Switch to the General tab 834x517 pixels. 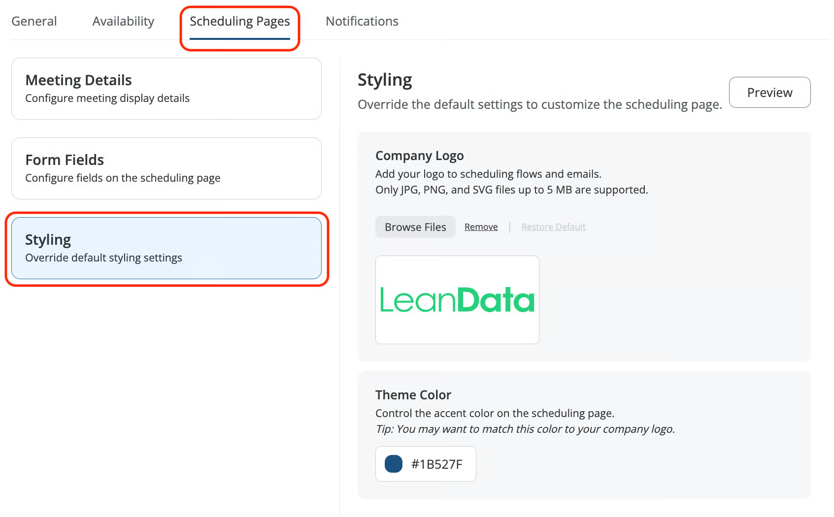[x=34, y=21]
